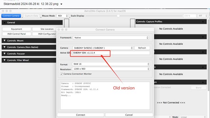Click the Cancel button in dialog
Screen dimensions: 210x118
click(129, 115)
